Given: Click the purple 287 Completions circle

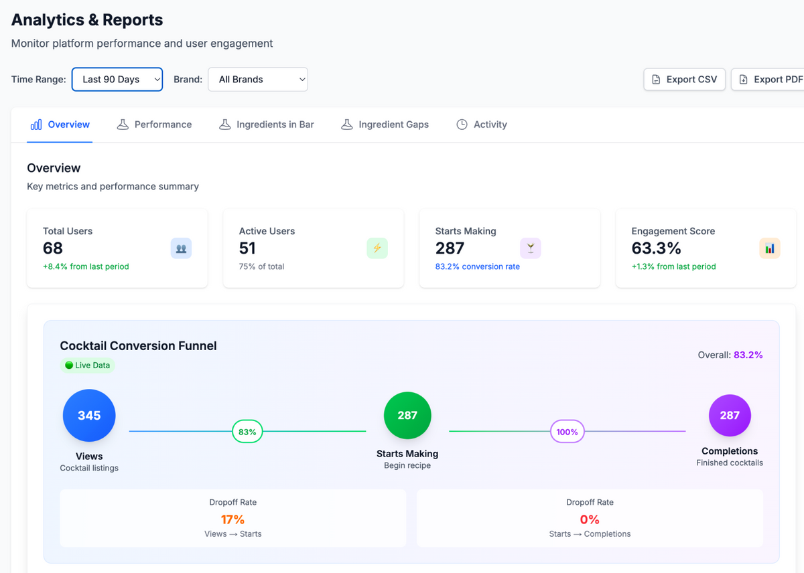Looking at the screenshot, I should [730, 416].
